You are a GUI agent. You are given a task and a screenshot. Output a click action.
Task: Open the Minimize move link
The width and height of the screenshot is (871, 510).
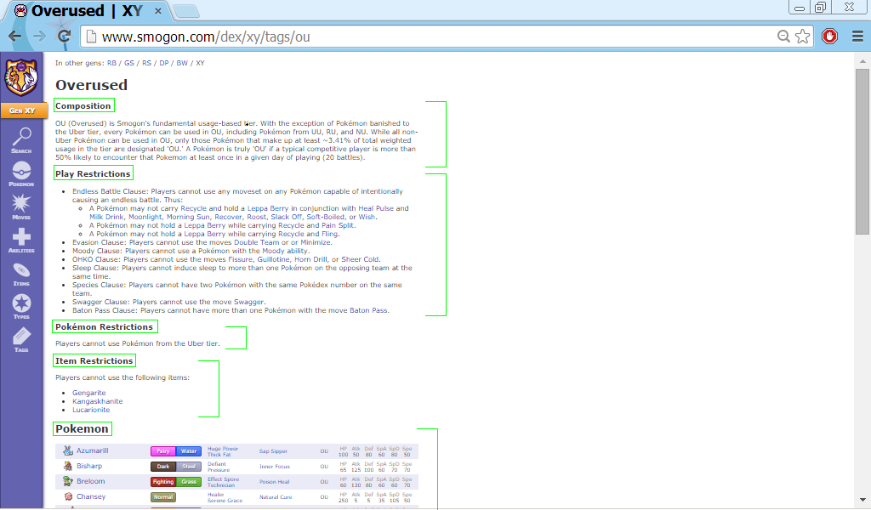coord(316,242)
